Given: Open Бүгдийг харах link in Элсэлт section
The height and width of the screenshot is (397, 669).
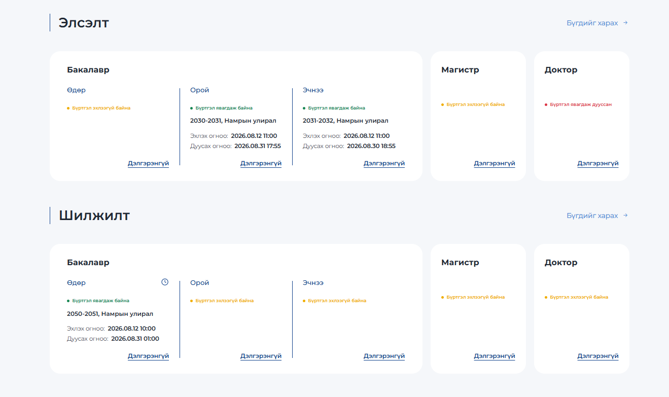Looking at the screenshot, I should pyautogui.click(x=597, y=23).
